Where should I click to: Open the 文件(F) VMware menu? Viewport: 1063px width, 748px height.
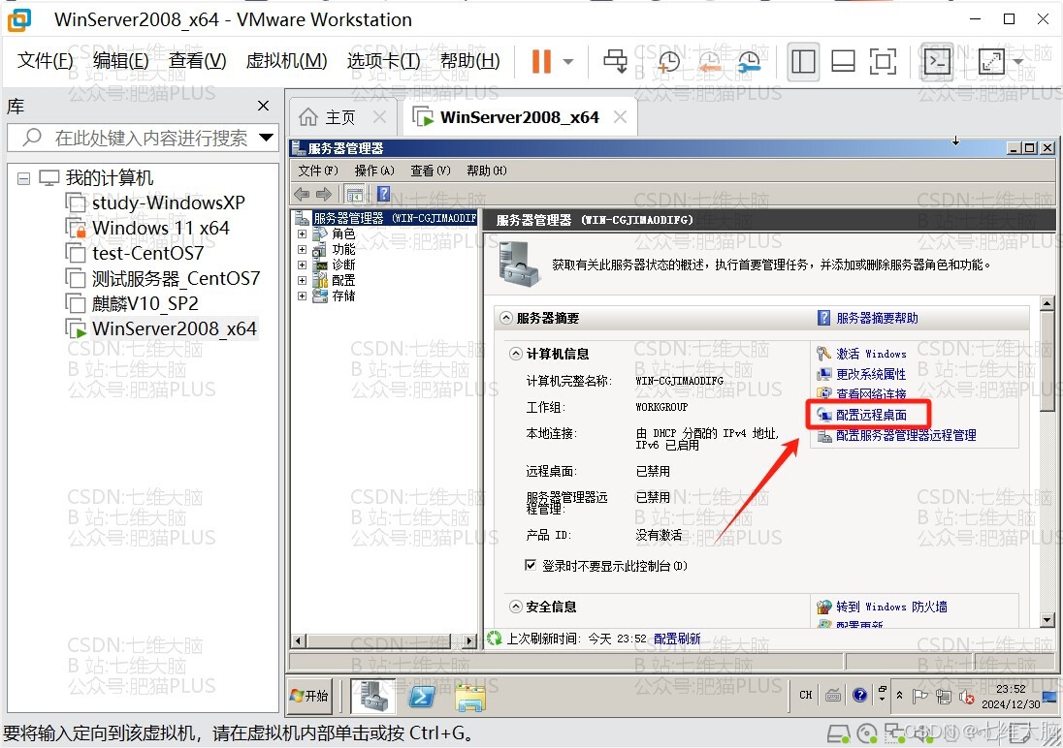click(45, 61)
